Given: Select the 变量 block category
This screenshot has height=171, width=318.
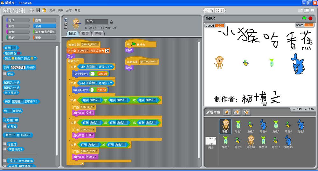Looking at the screenshot, I should tap(45, 38).
